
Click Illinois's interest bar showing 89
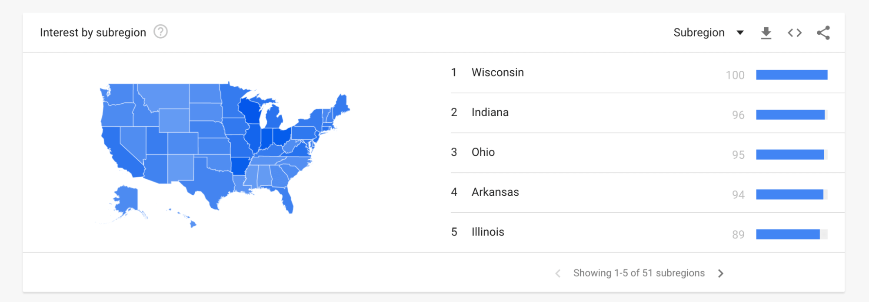[x=787, y=235]
